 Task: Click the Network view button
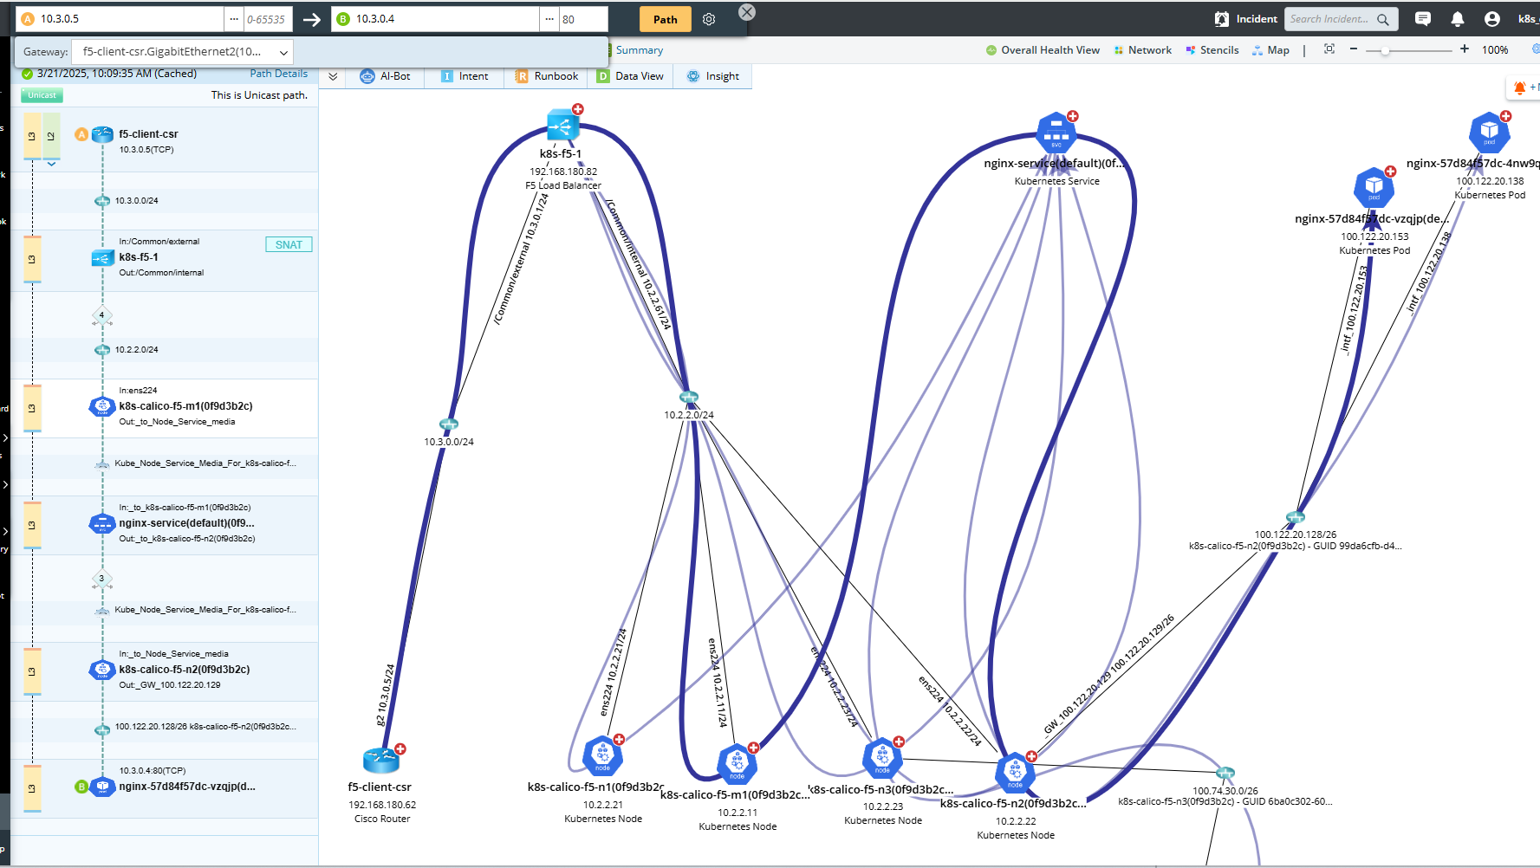coord(1142,50)
